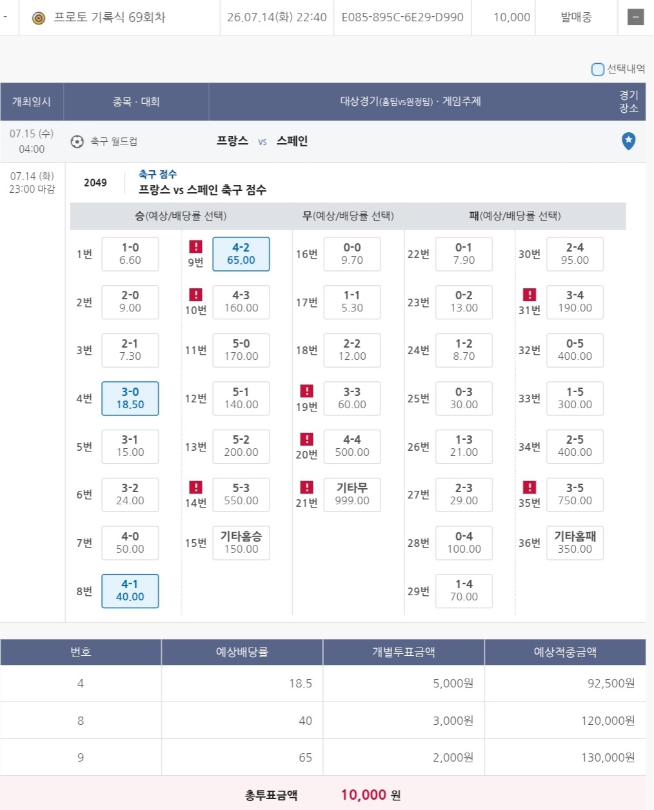Click the 예상배당률 column header
The width and height of the screenshot is (654, 810).
(x=242, y=652)
